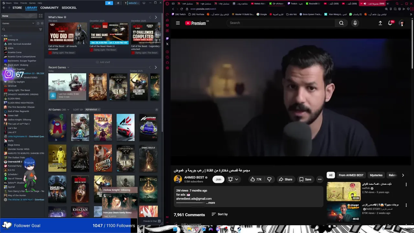Open comments Sort by menu
The height and width of the screenshot is (233, 414).
[220, 214]
